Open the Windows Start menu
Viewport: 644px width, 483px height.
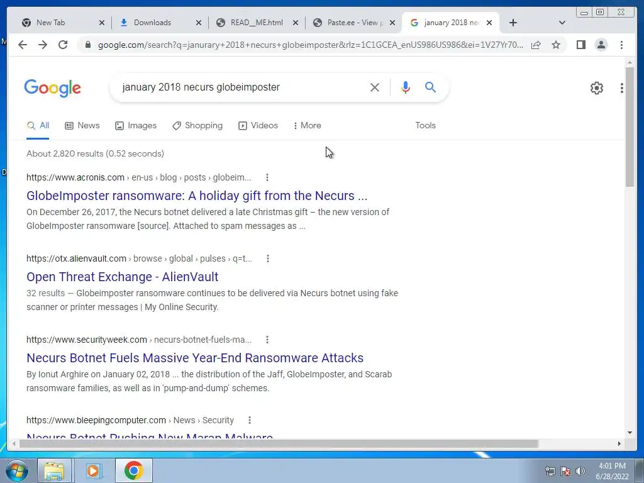pyautogui.click(x=17, y=470)
